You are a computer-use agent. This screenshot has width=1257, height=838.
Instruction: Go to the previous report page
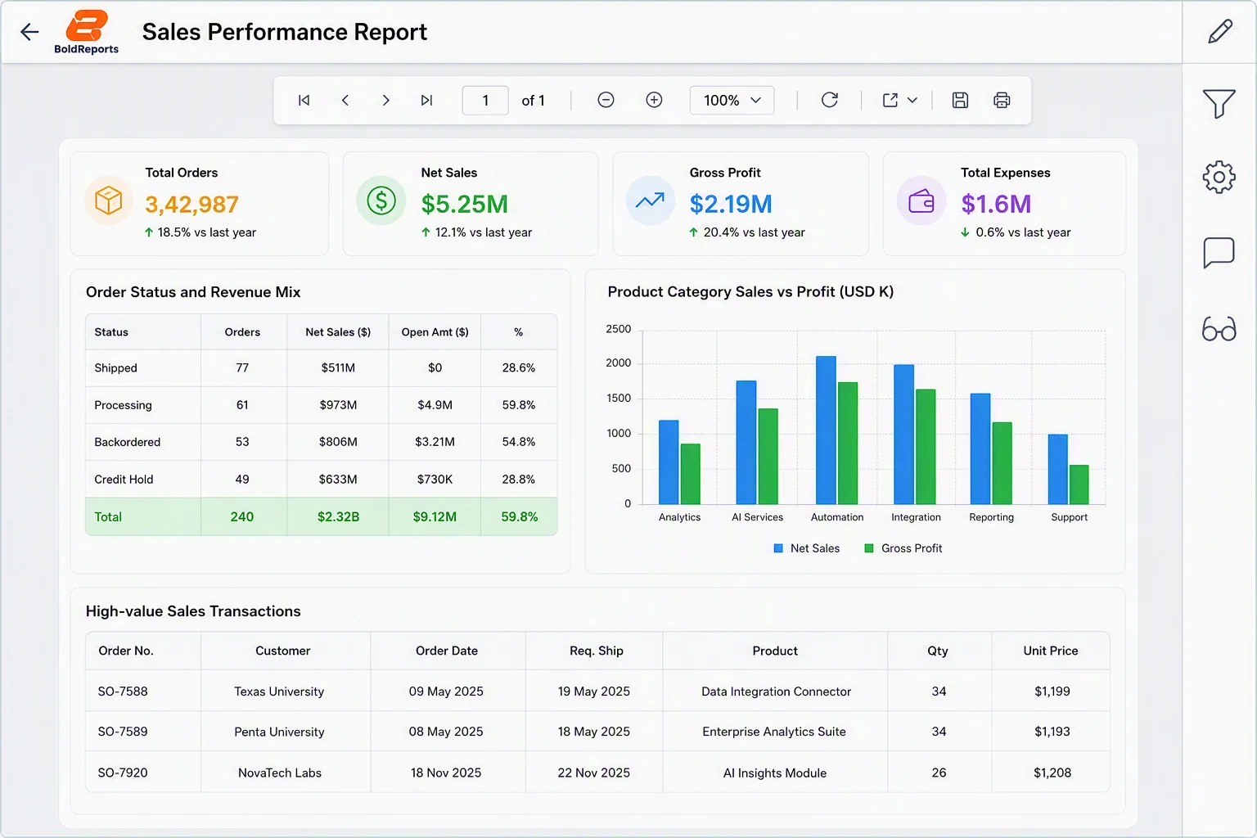[345, 101]
